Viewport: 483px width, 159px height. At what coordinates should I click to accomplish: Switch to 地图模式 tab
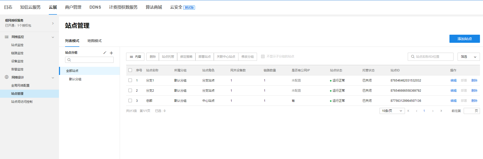[95, 41]
